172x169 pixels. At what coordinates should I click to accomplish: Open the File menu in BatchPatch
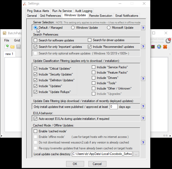(x=7, y=40)
